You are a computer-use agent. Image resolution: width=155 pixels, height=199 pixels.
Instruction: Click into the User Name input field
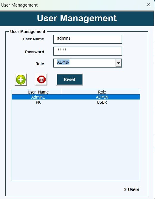point(88,39)
